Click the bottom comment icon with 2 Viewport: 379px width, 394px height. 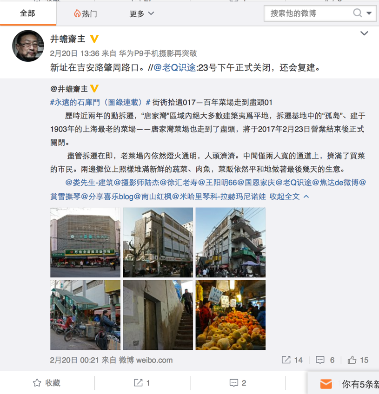tap(234, 383)
